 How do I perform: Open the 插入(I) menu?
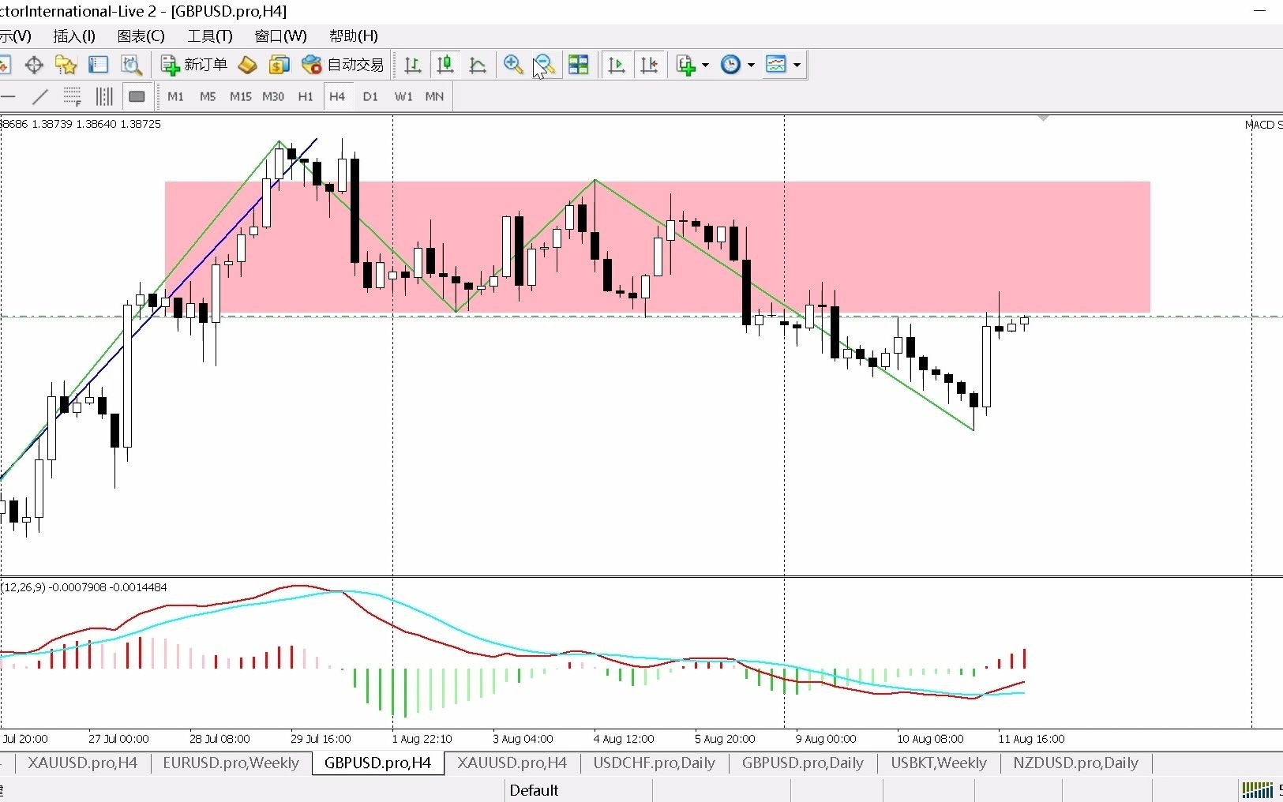coord(74,36)
